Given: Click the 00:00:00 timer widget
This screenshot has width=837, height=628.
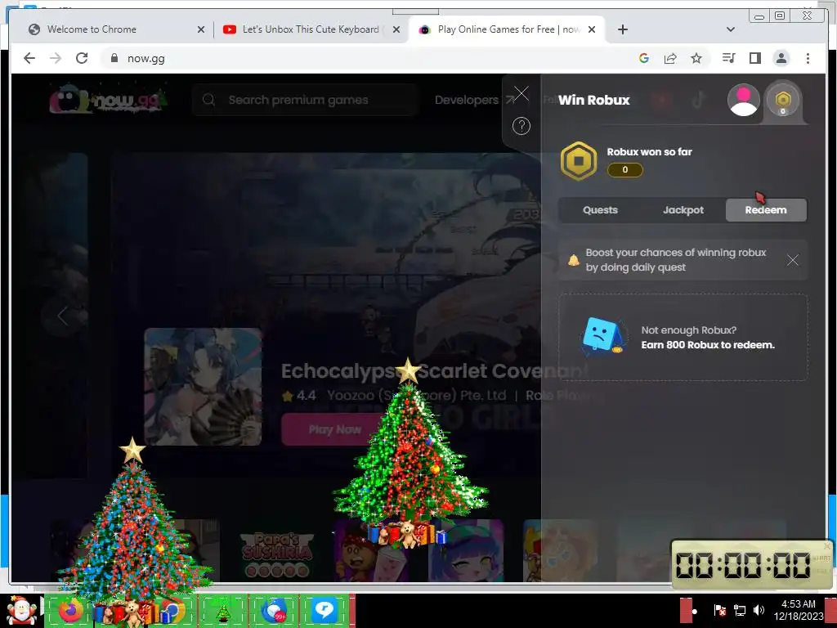Looking at the screenshot, I should [752, 565].
